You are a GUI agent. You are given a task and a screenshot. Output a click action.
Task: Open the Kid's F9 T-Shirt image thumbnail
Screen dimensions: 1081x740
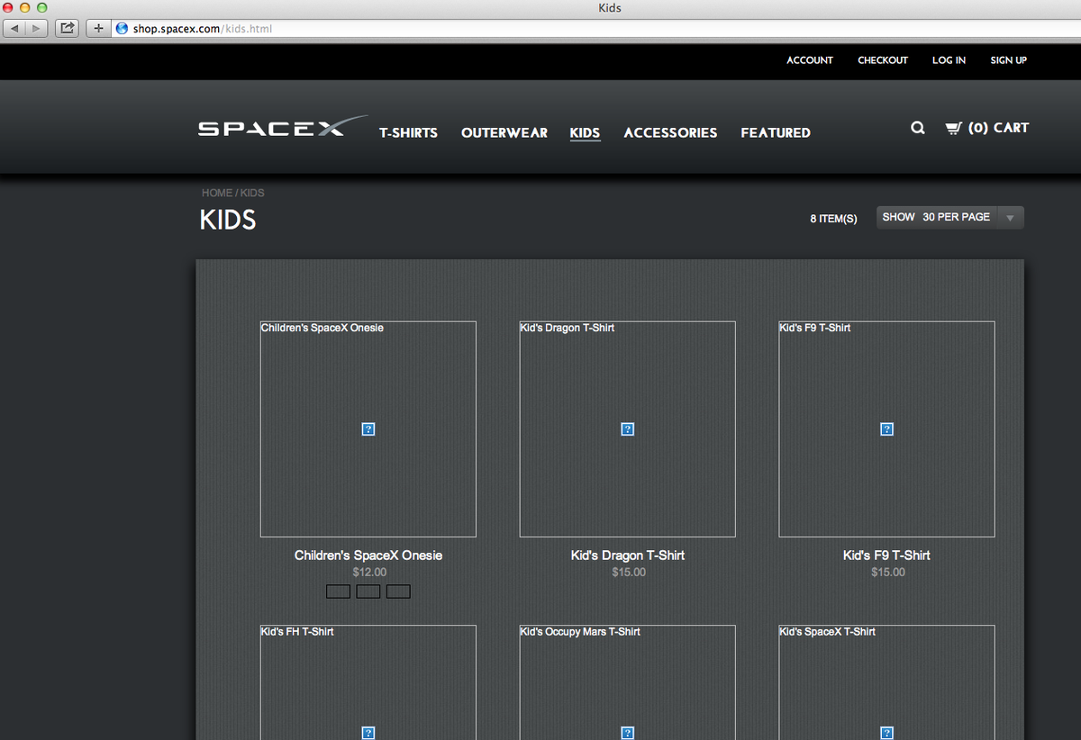[x=886, y=429]
